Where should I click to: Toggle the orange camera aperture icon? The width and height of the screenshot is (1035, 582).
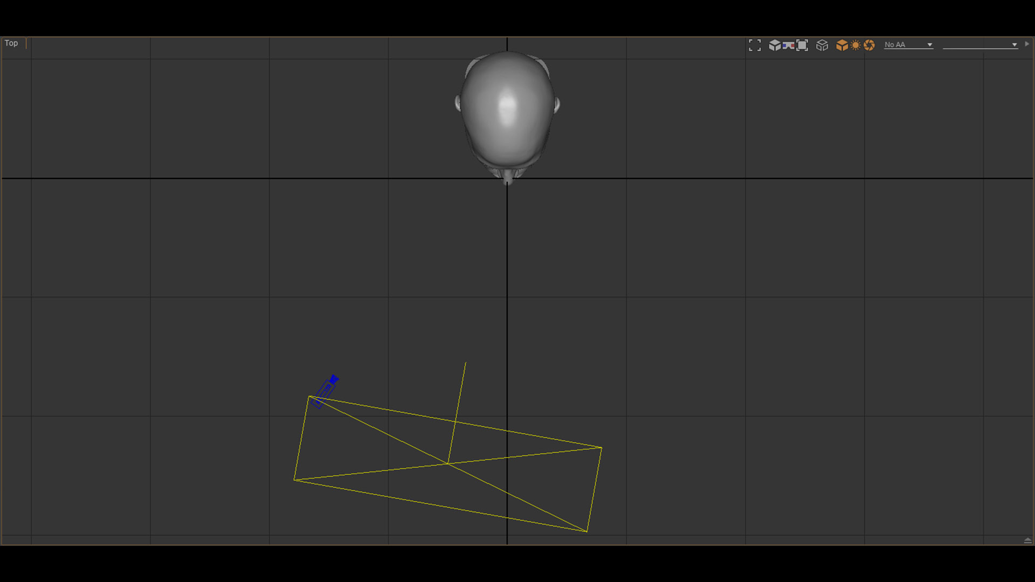point(869,45)
